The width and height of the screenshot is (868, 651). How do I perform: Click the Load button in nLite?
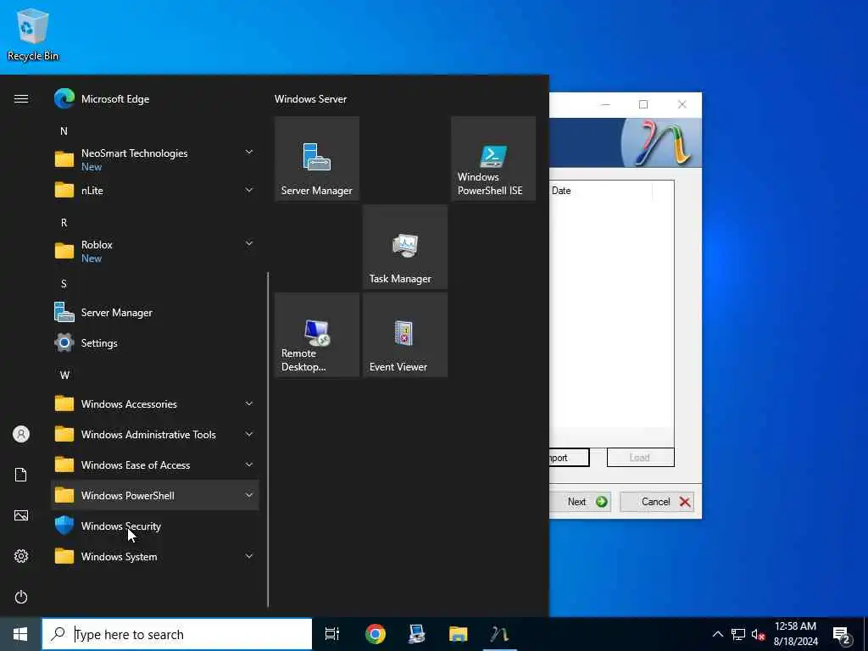point(641,457)
